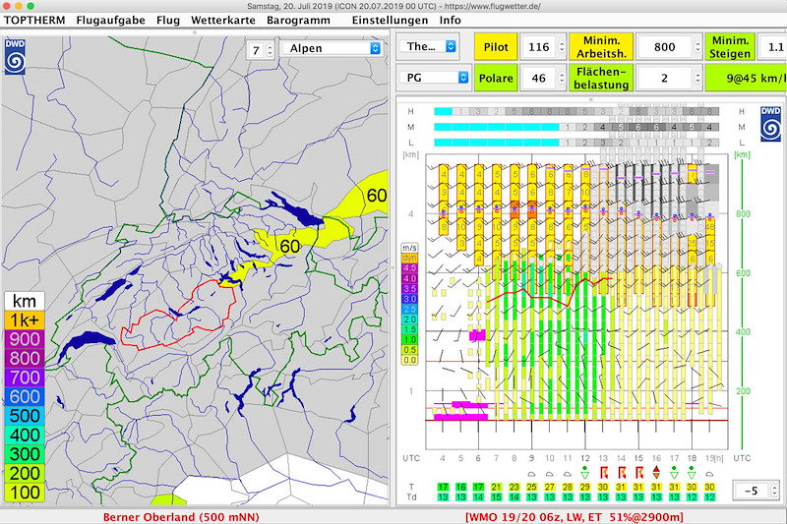Open the 'The...' display type dropdown
This screenshot has width=787, height=524.
(x=429, y=46)
